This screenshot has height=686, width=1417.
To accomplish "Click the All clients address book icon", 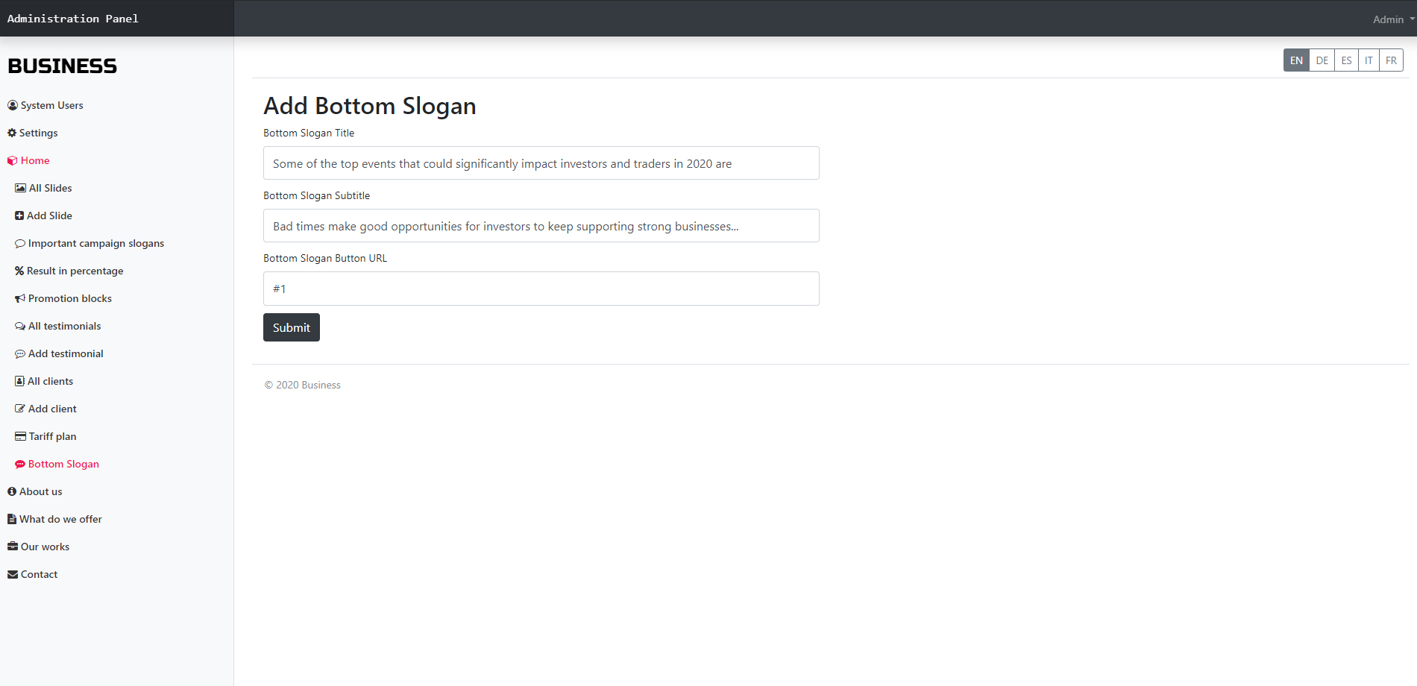I will pyautogui.click(x=19, y=381).
